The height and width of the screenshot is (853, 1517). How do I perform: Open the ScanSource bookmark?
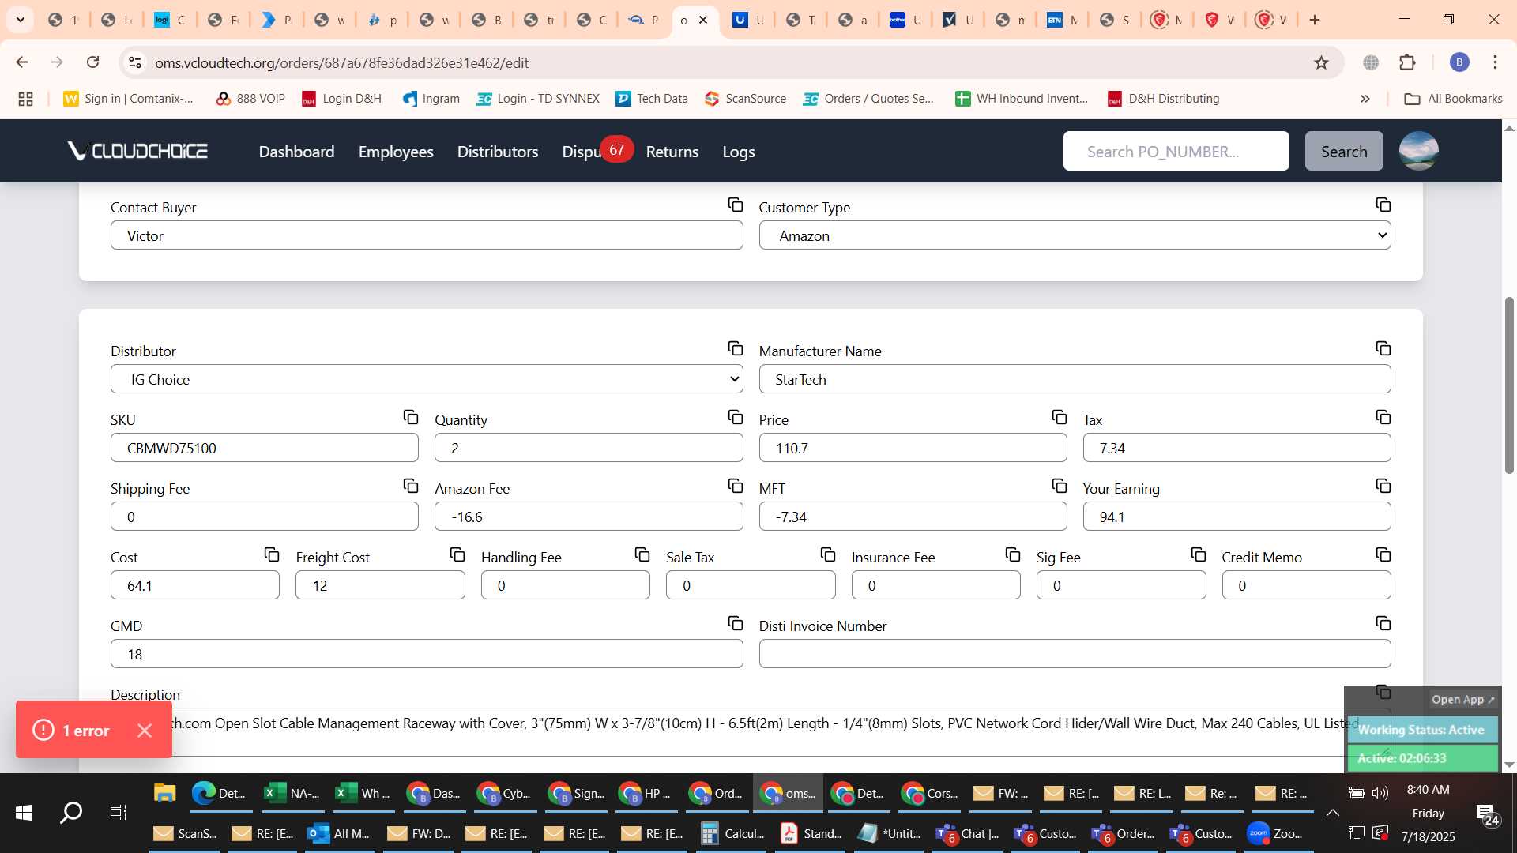(746, 99)
